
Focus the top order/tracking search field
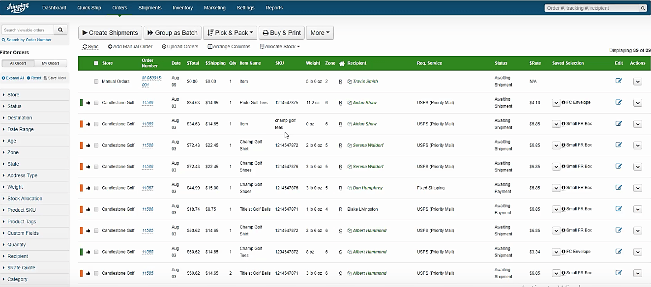[592, 8]
